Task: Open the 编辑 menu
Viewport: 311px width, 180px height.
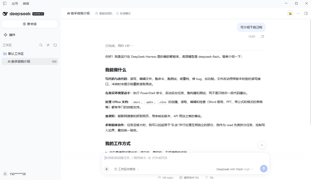Action: tap(26, 4)
